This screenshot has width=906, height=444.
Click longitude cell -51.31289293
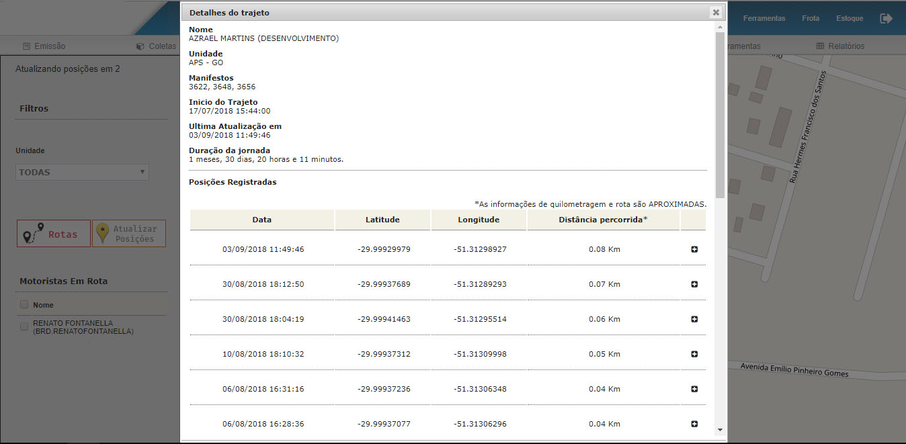pos(480,284)
